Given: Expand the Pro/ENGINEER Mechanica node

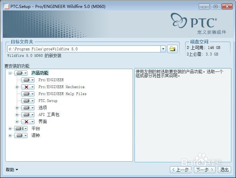Looking at the screenshot, I should click(x=17, y=87).
